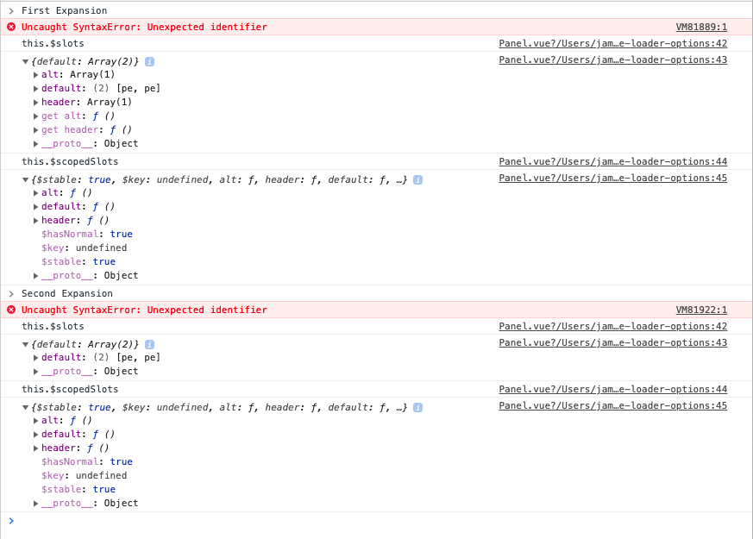This screenshot has height=539, width=753.
Task: Click the info icon beside first $stable object
Action: [417, 179]
